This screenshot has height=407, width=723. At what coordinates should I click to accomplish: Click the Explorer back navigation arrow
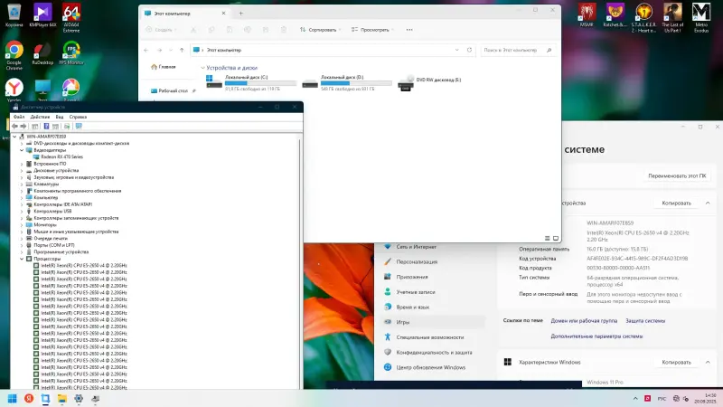pyautogui.click(x=146, y=50)
